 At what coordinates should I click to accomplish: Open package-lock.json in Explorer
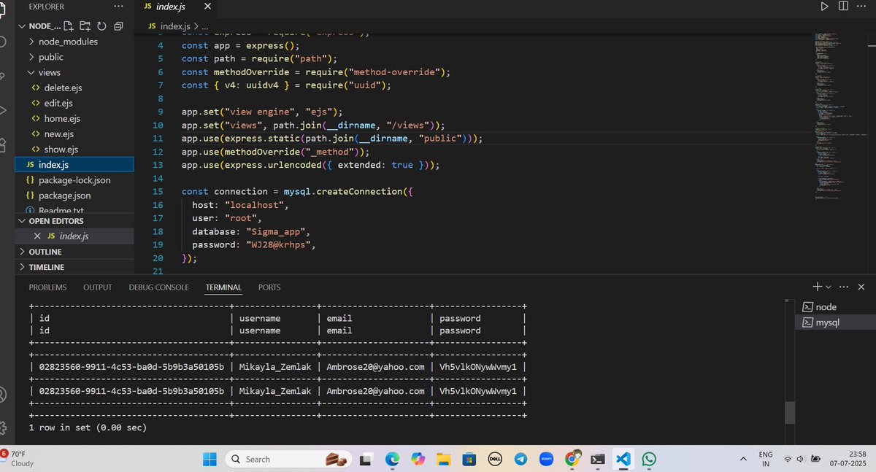click(x=74, y=179)
